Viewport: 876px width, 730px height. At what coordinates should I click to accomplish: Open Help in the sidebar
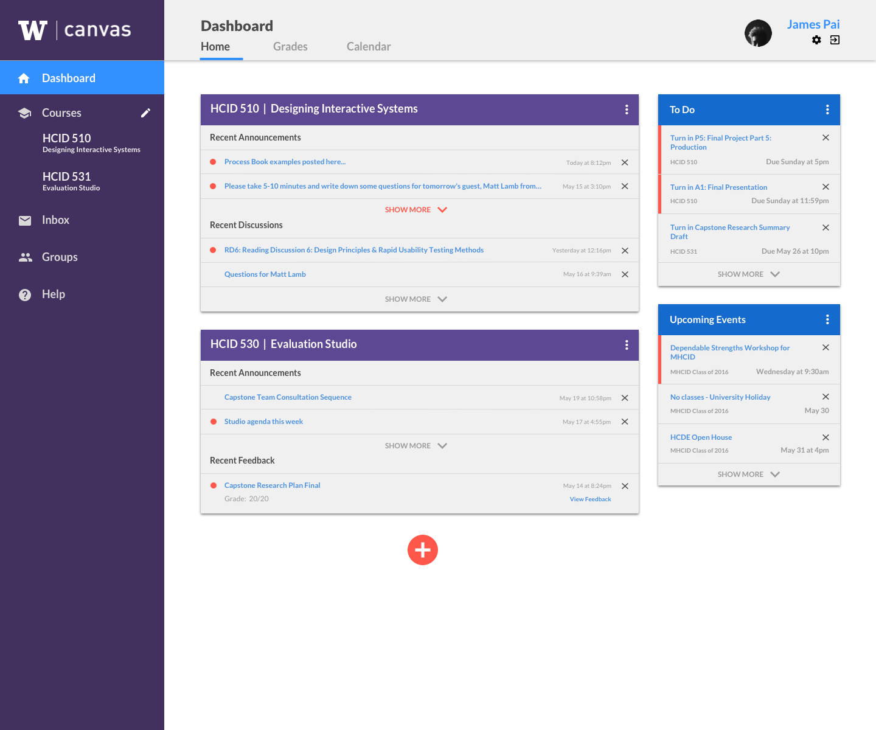54,294
